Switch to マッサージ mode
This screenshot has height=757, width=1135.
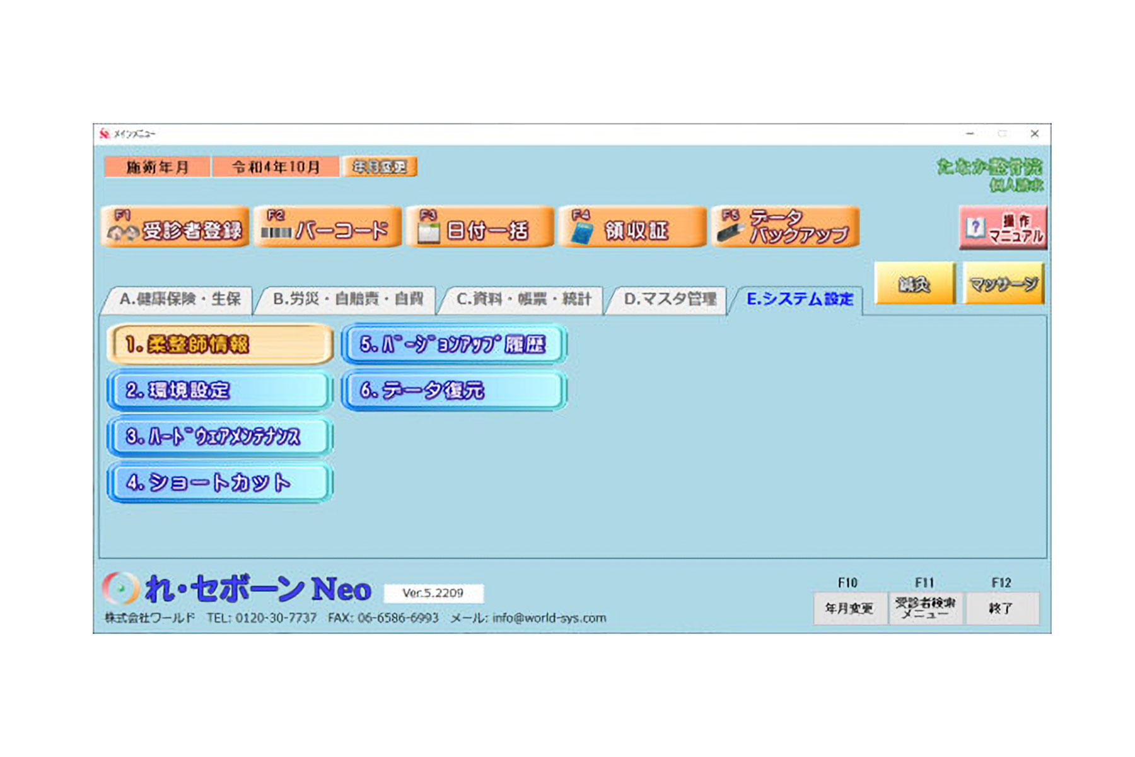[1003, 285]
